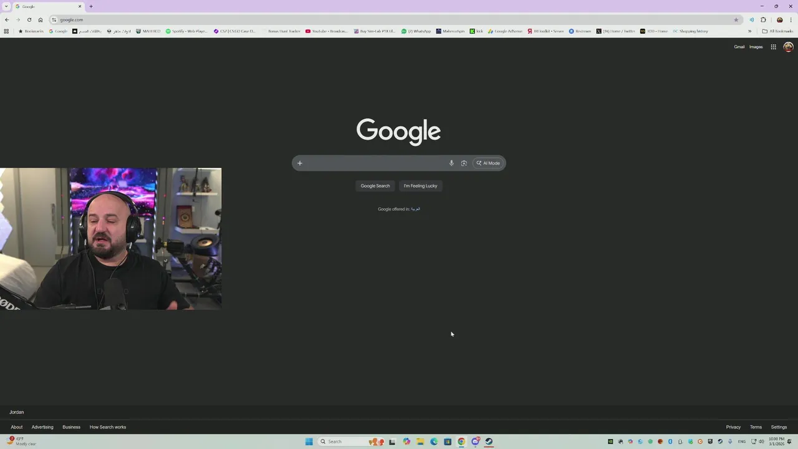This screenshot has width=798, height=449.
Task: Open the Restream bookmark
Action: pos(580,31)
